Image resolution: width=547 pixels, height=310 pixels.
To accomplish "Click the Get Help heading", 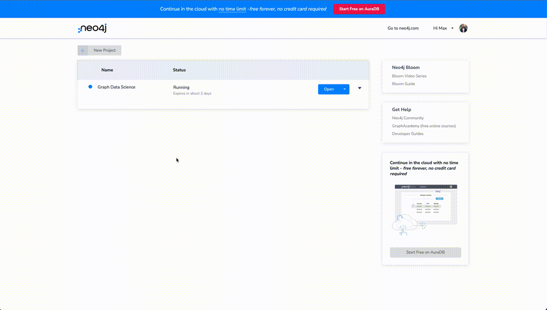I will tap(402, 109).
